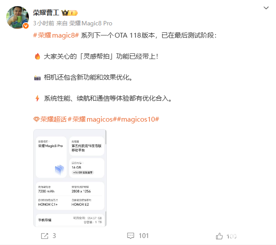Open the 荣耀曹工 username link
276x245 pixels.
(46, 13)
